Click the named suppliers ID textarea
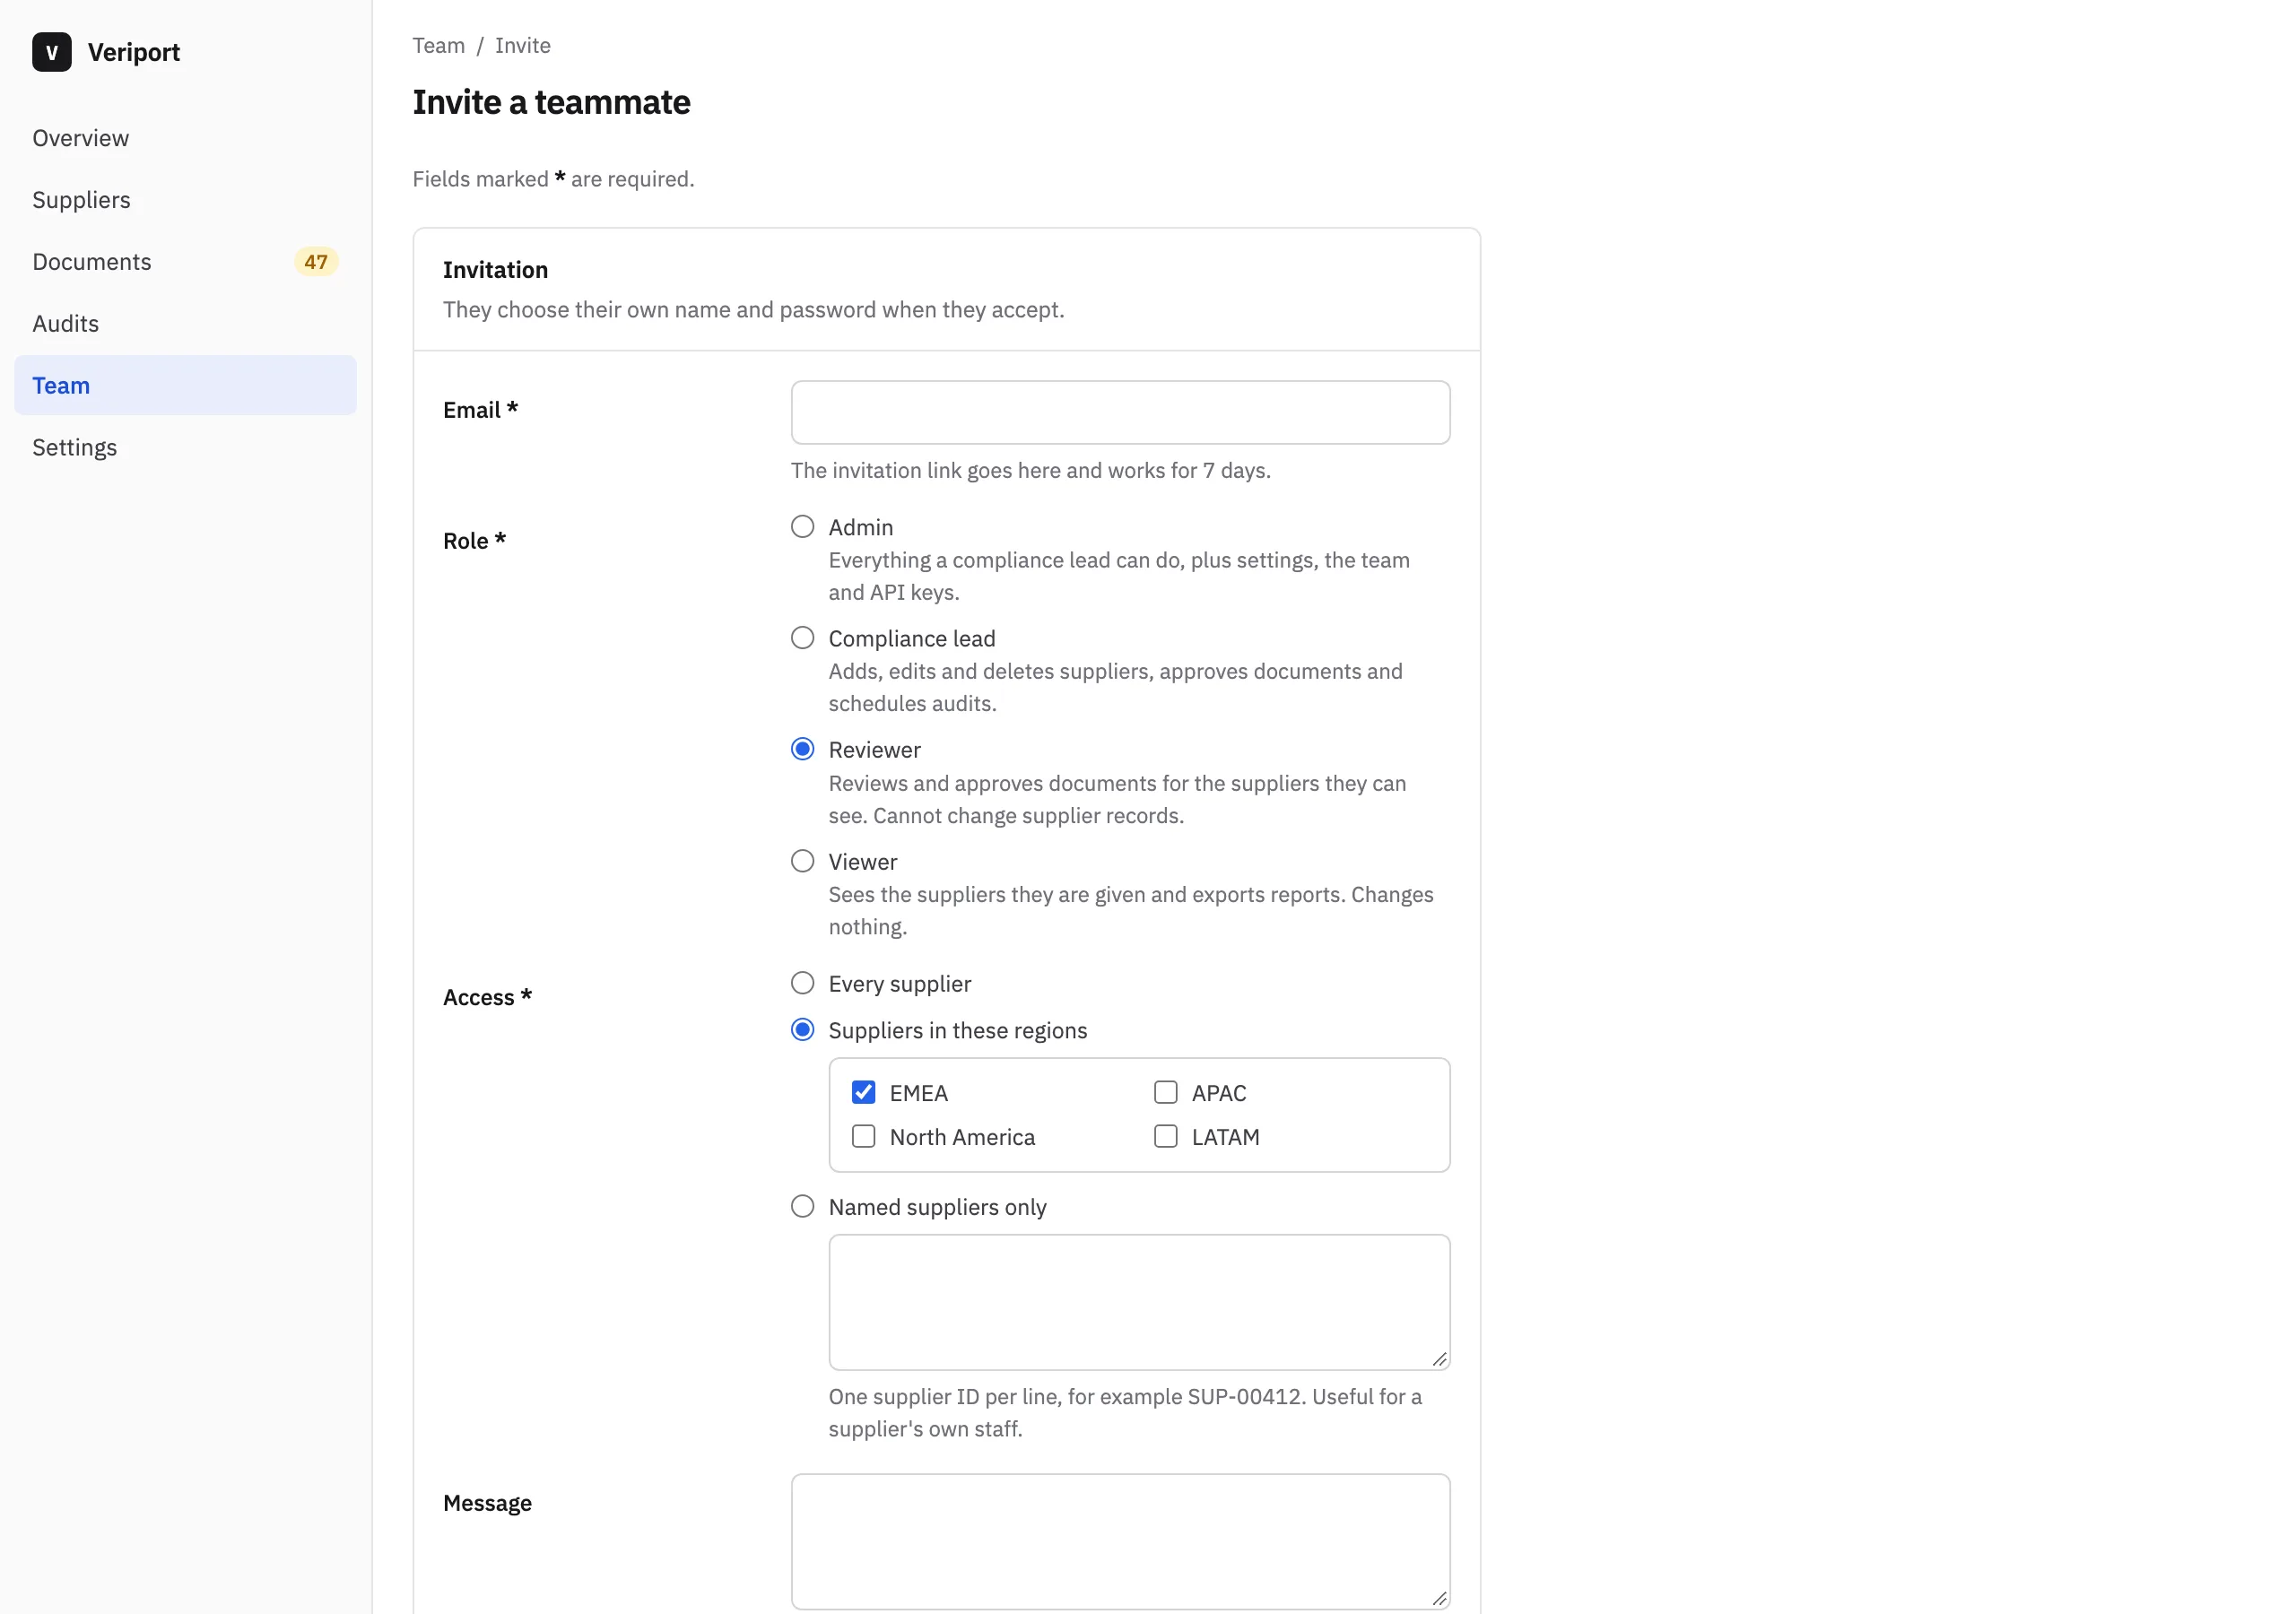Viewport: 2296px width, 1614px height. pyautogui.click(x=1139, y=1302)
